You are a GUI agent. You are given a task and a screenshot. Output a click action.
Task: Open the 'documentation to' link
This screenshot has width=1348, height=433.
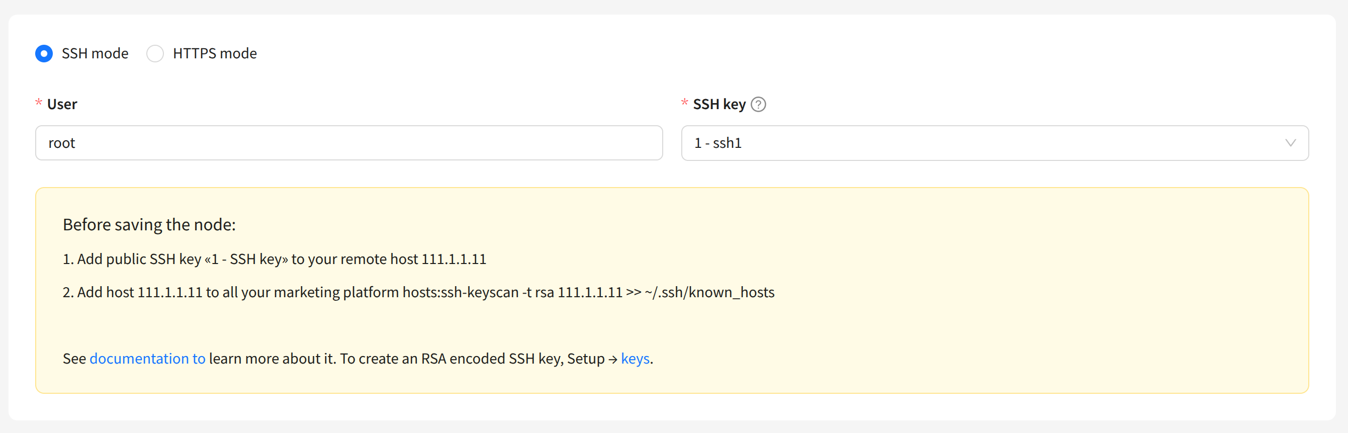click(147, 359)
